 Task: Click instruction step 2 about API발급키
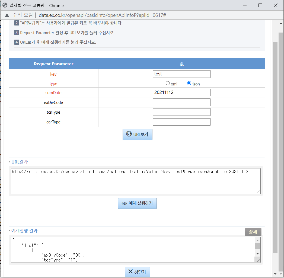[x=68, y=23]
